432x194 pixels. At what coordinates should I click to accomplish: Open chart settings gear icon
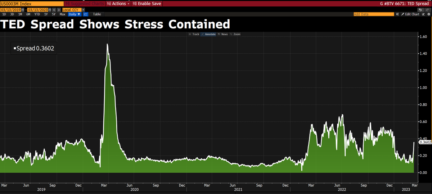[x=429, y=14]
